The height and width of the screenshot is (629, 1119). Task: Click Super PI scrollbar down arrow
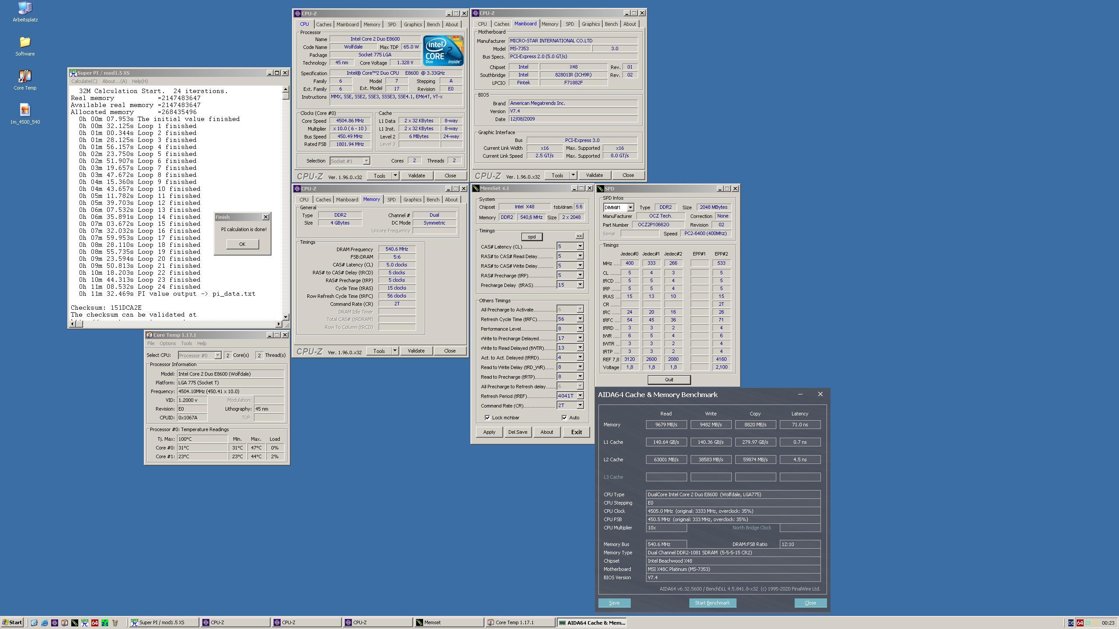pos(285,317)
